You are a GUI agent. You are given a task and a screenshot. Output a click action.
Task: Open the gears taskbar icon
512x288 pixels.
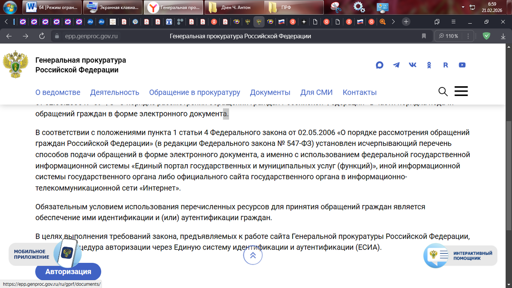pyautogui.click(x=359, y=7)
